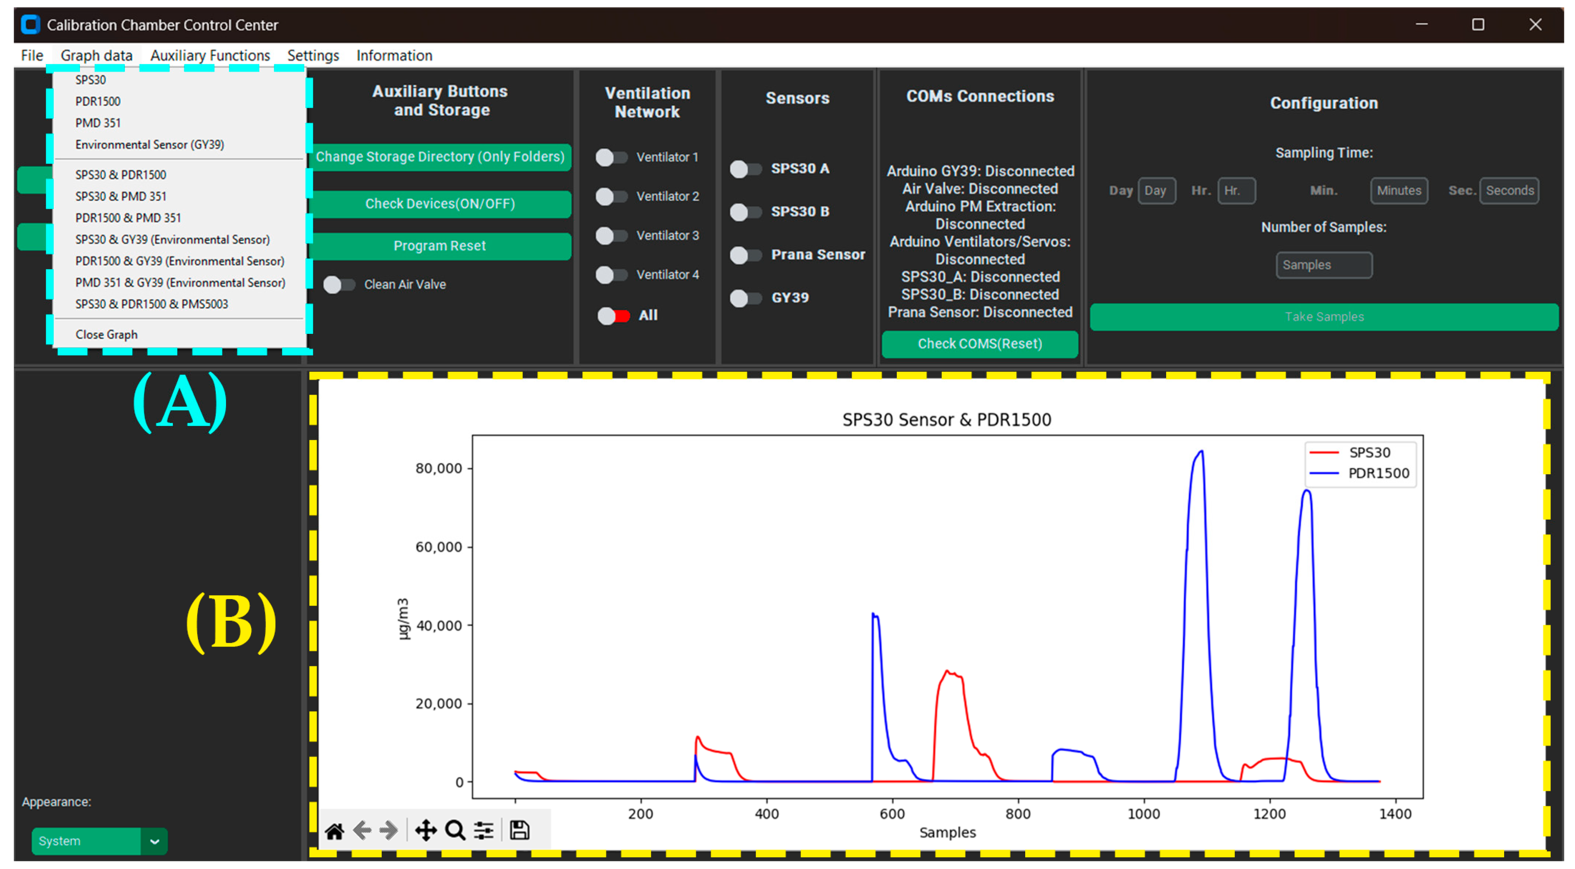The height and width of the screenshot is (869, 1575).
Task: Click the Save figure floppy icon
Action: pyautogui.click(x=520, y=831)
